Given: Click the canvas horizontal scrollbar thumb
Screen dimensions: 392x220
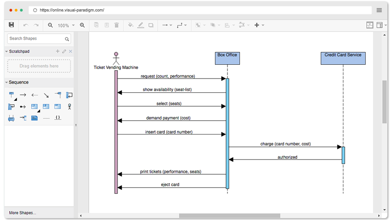Looking at the screenshot, I should tap(229, 215).
